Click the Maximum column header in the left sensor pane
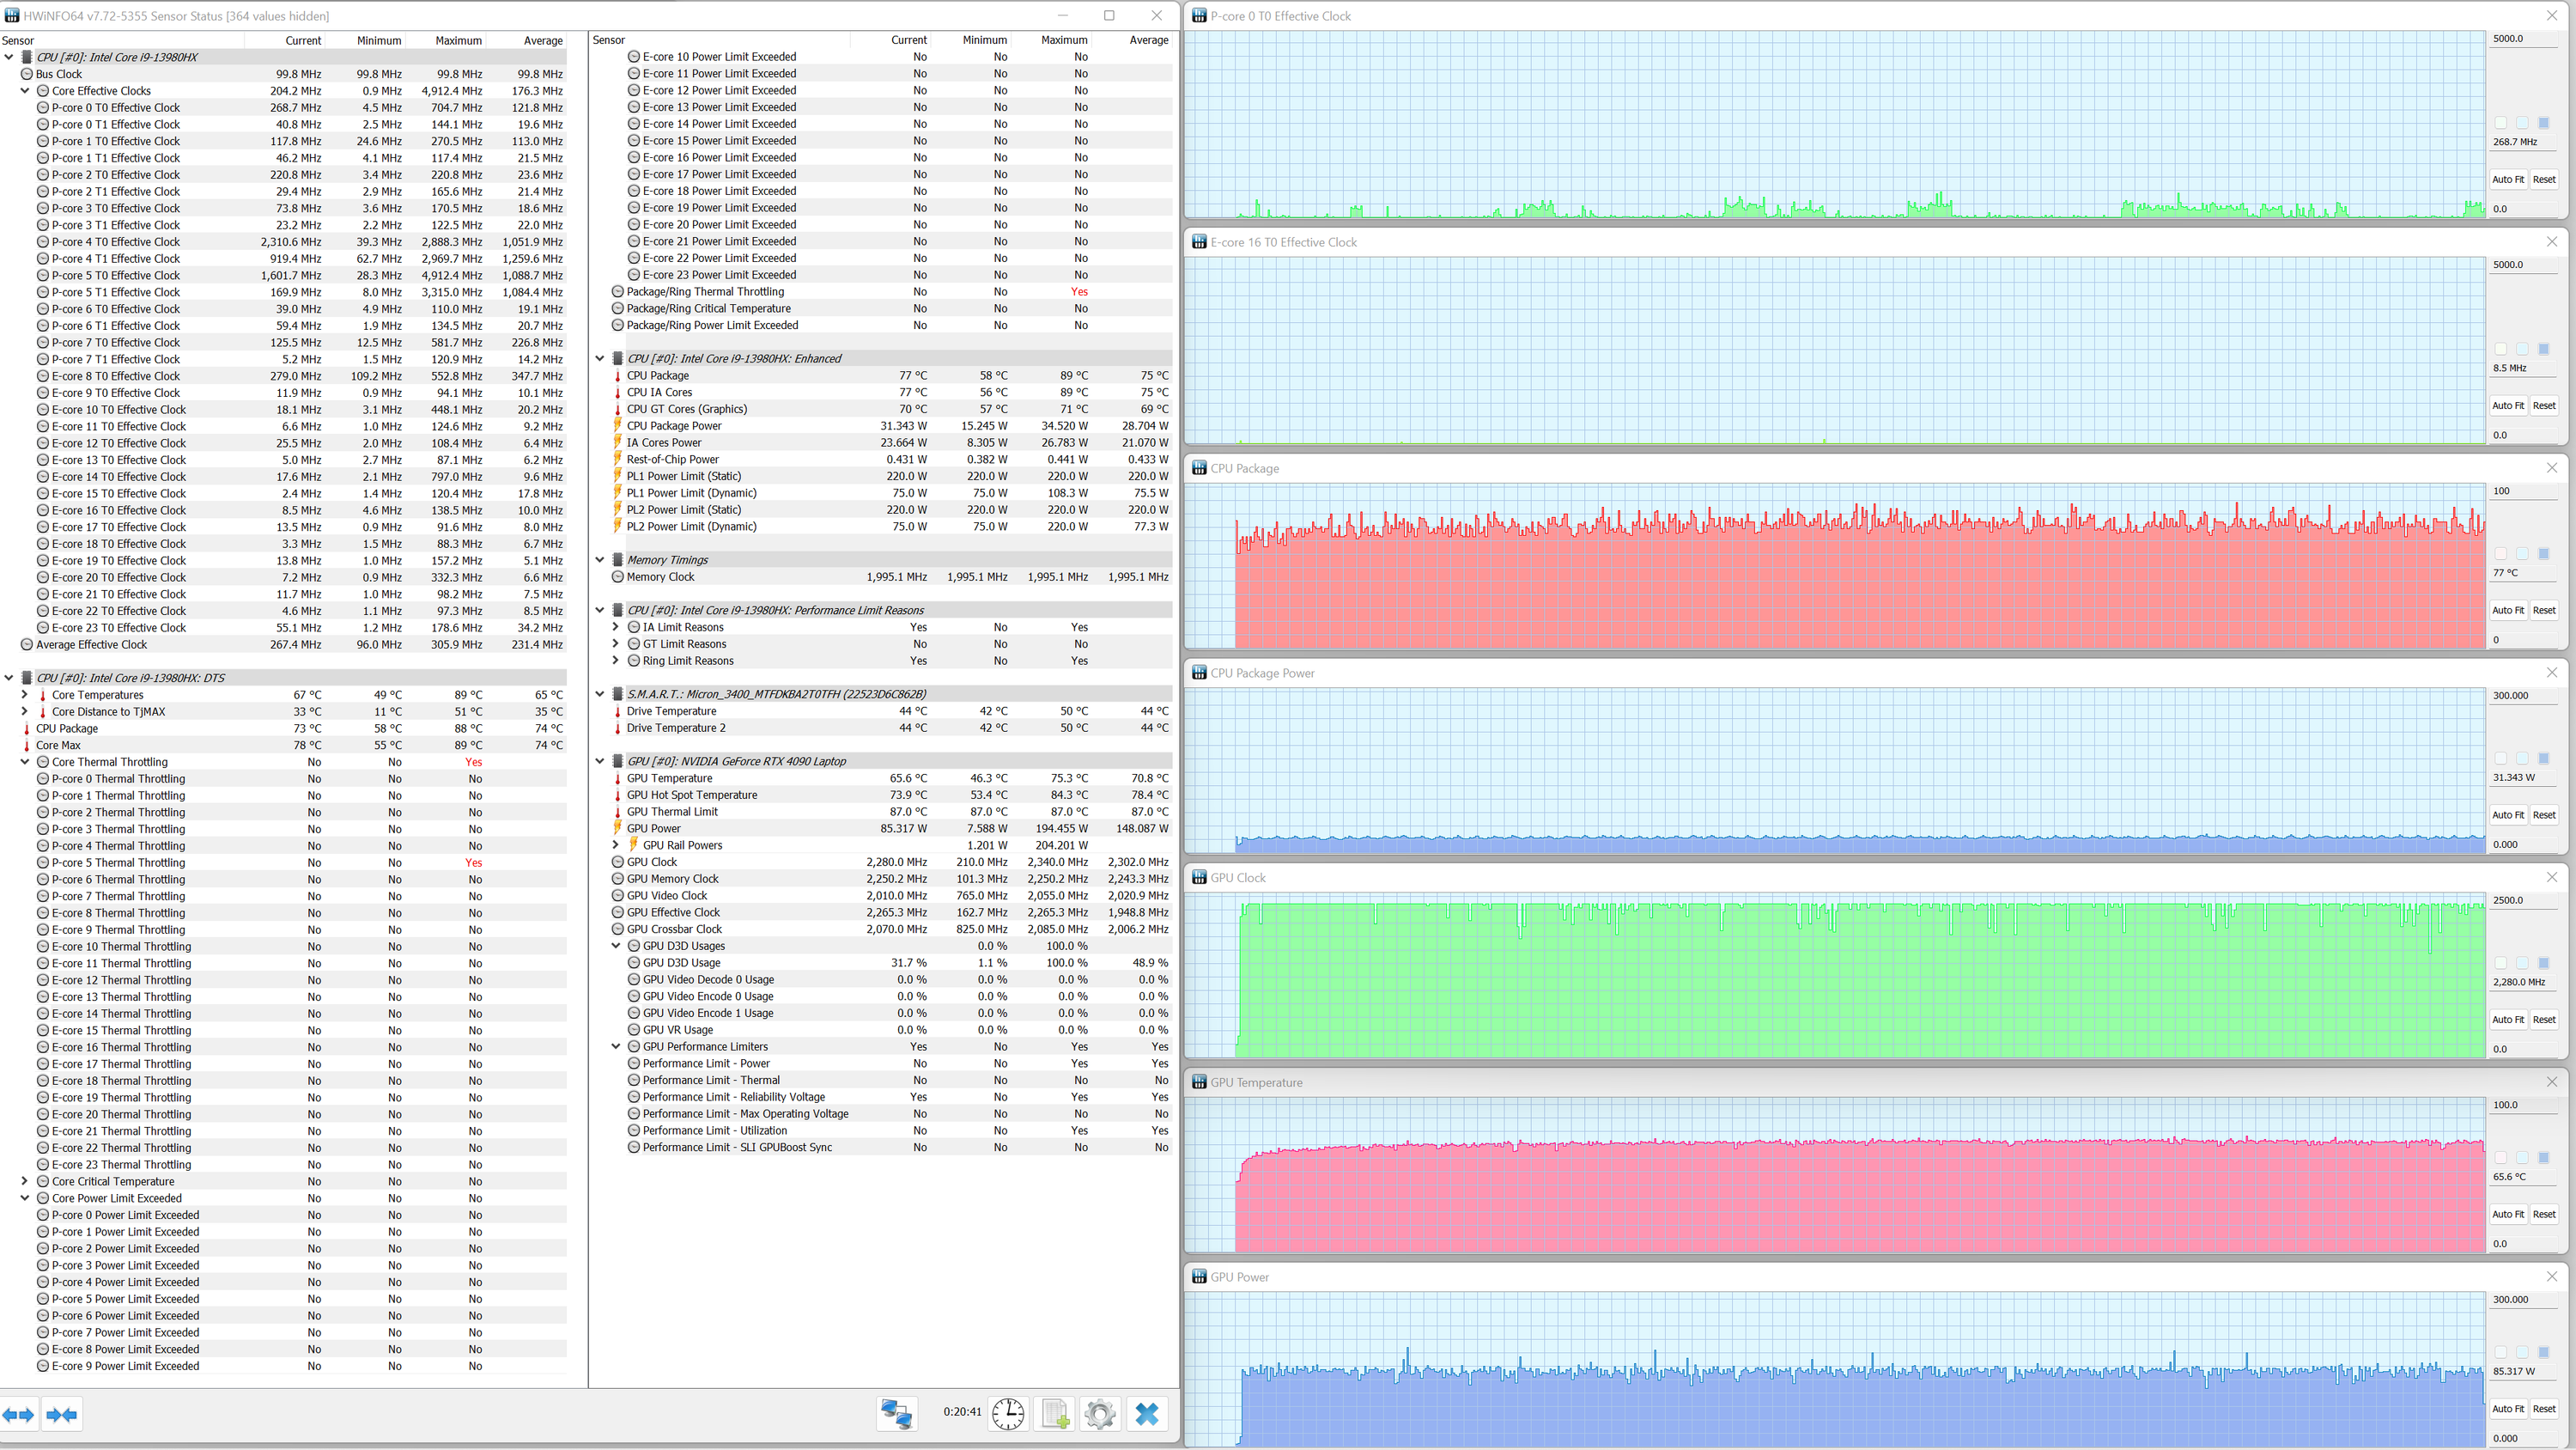Screen dimensions: 2576x1450 tap(458, 41)
